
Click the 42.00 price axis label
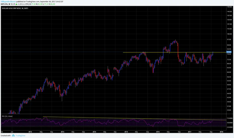pyautogui.click(x=229, y=97)
